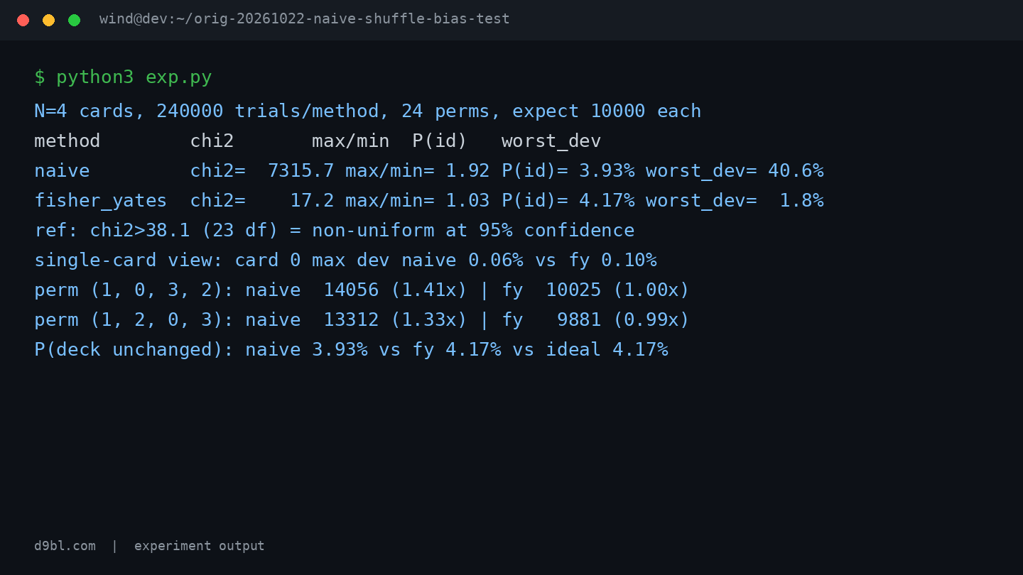Select the naive count 14056
The image size is (1023, 575).
(351, 290)
